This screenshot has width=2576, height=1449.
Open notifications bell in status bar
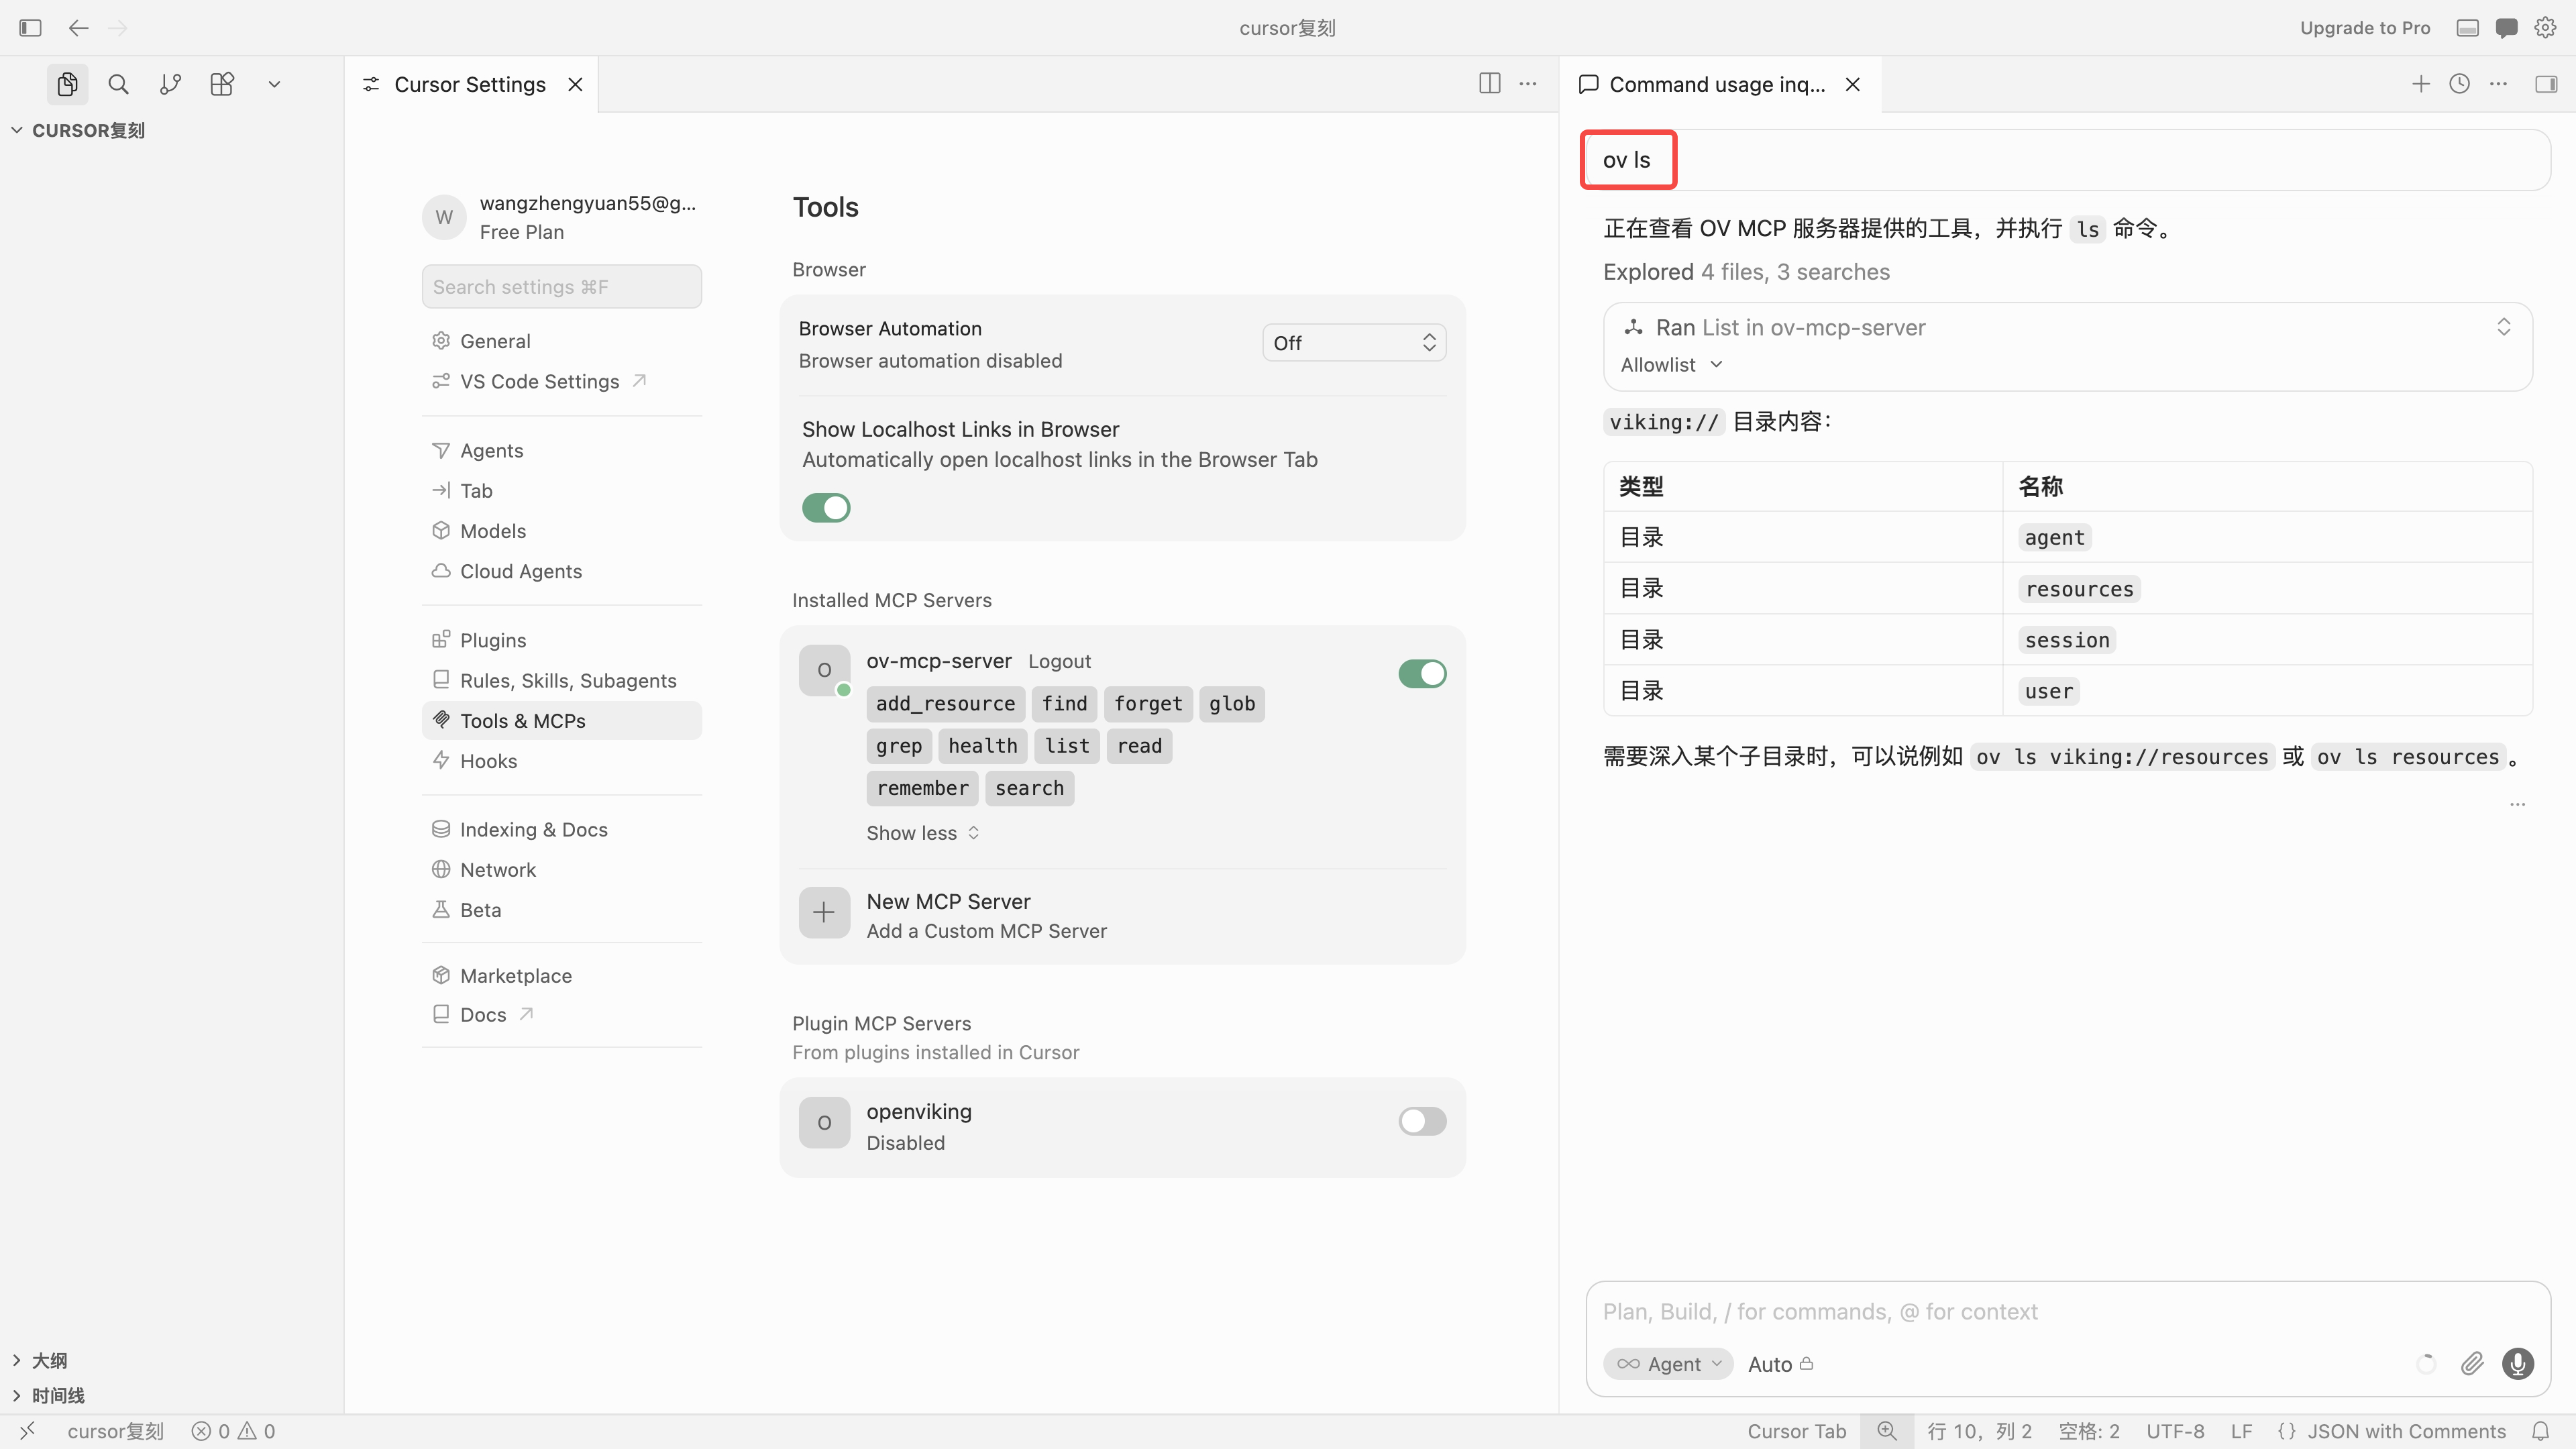click(x=2540, y=1431)
